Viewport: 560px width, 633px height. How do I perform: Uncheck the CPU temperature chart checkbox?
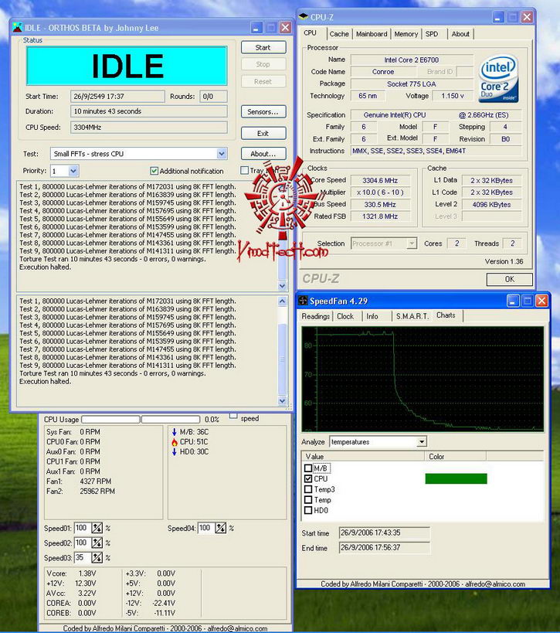(308, 478)
